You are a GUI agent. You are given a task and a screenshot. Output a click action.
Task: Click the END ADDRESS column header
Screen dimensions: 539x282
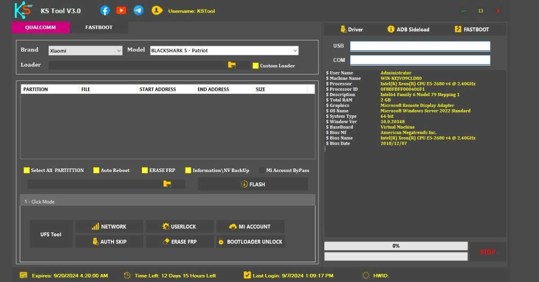tap(224, 89)
